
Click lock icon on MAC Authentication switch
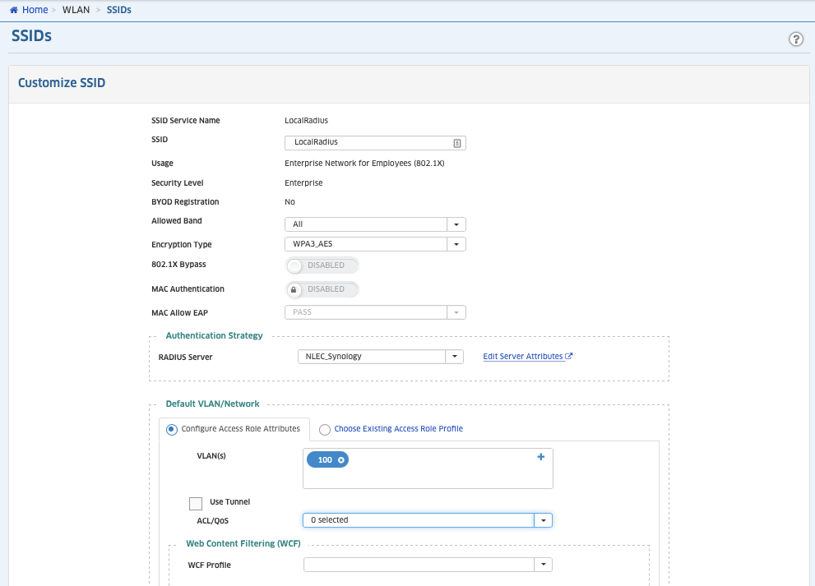pyautogui.click(x=294, y=289)
